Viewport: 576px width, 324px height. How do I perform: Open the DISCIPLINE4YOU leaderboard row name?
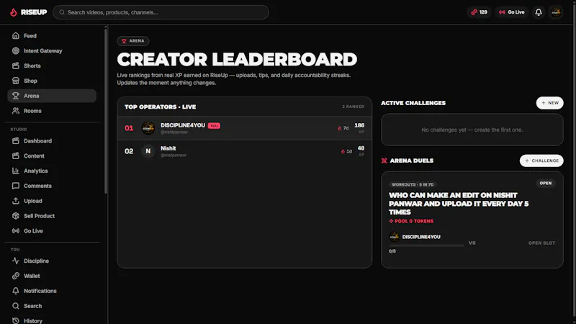(183, 125)
